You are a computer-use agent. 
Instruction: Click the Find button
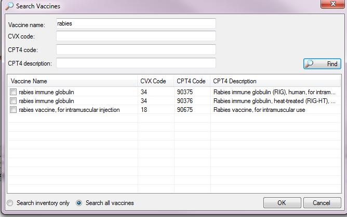[322, 64]
